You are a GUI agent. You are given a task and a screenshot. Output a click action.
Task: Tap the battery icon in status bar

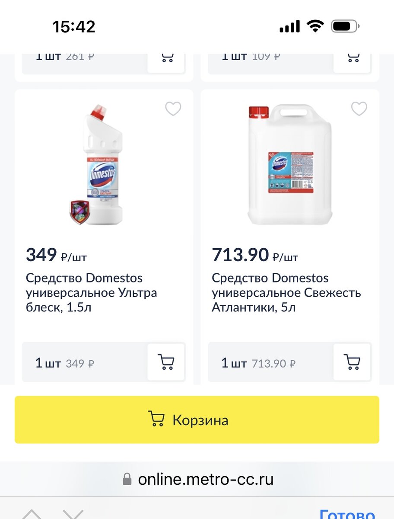point(346,27)
